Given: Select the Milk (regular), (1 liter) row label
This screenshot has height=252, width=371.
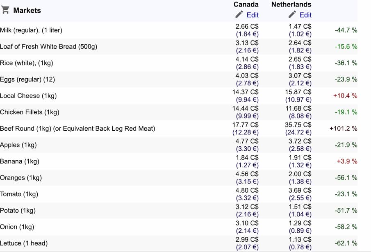Looking at the screenshot, I should tap(31, 30).
